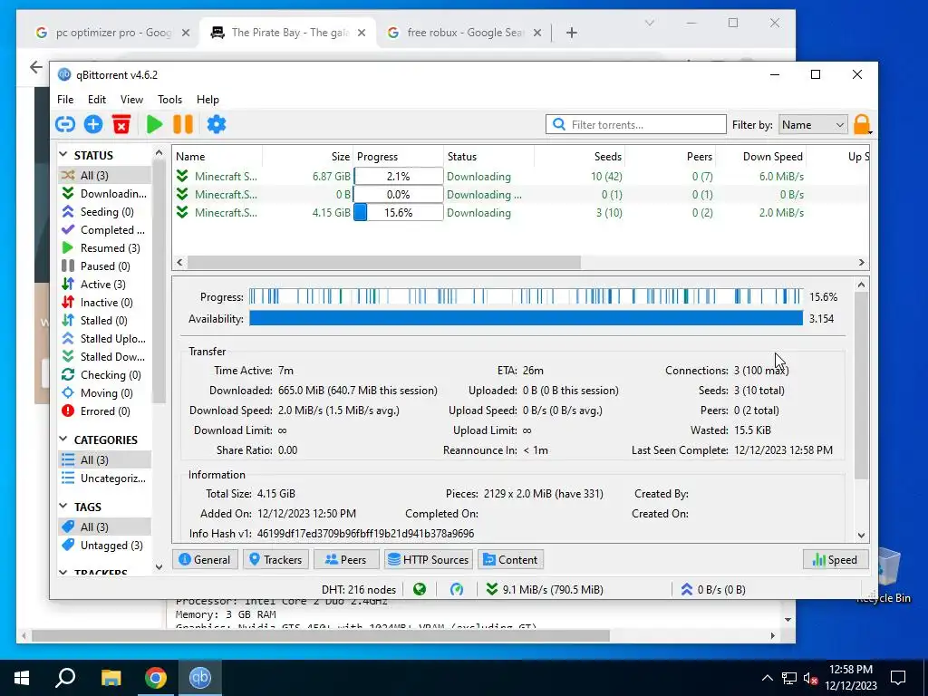
Task: Click the orange Pause icon in toolbar
Action: 183,124
